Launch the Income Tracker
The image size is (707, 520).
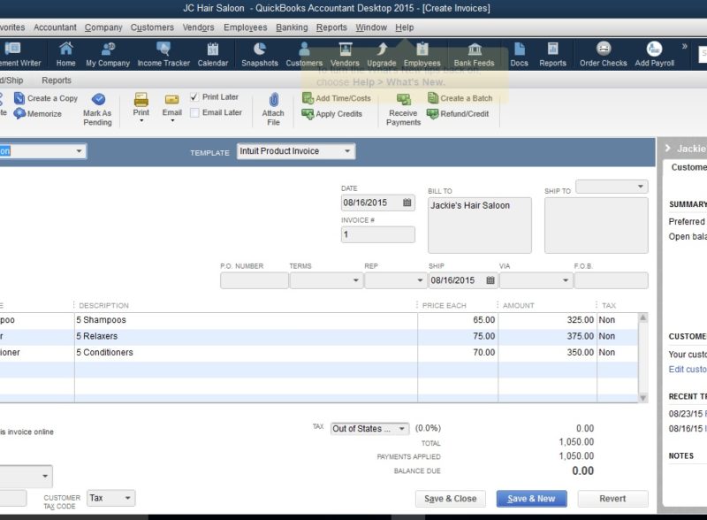tap(163, 54)
